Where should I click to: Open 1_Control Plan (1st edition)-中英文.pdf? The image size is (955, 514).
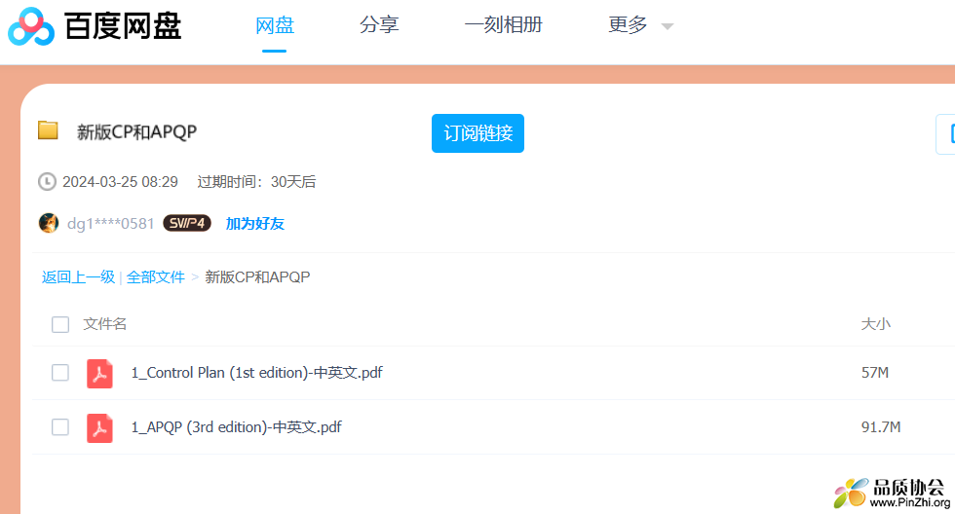[x=257, y=372]
